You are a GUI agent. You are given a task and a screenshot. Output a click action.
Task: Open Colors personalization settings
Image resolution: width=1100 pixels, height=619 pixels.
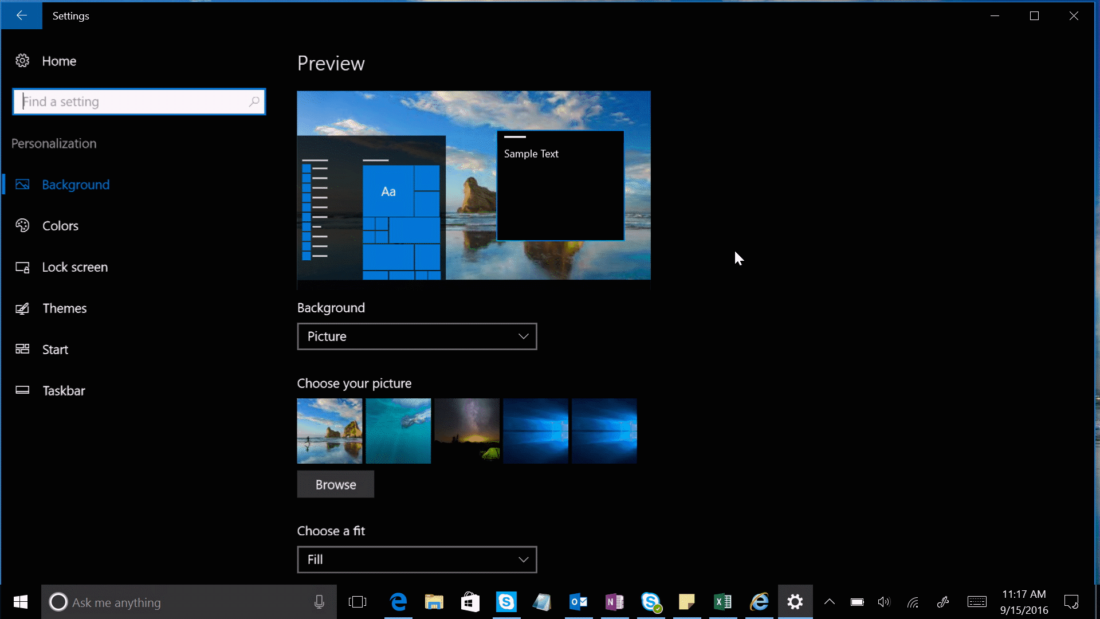point(60,225)
